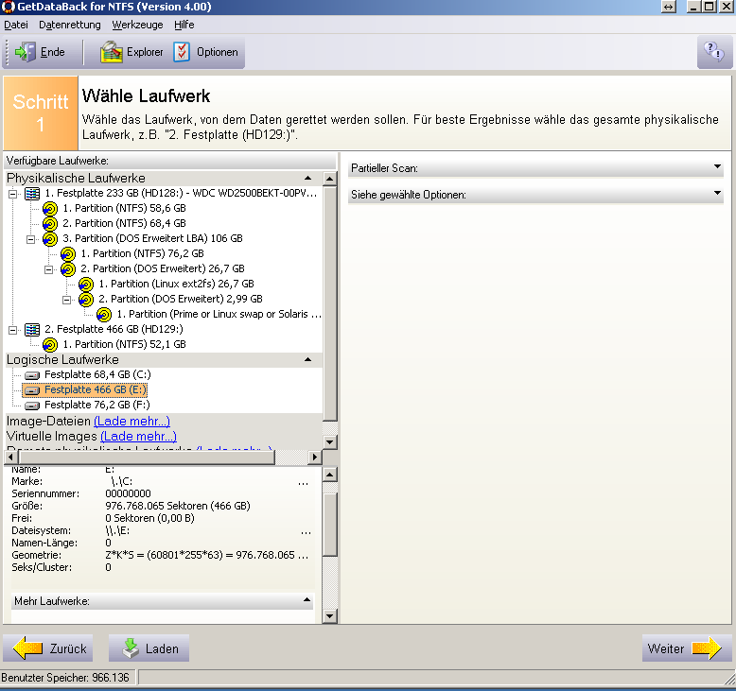Click the title bar double-arrow icon
Viewport: 736px width, 691px height.
(x=669, y=7)
